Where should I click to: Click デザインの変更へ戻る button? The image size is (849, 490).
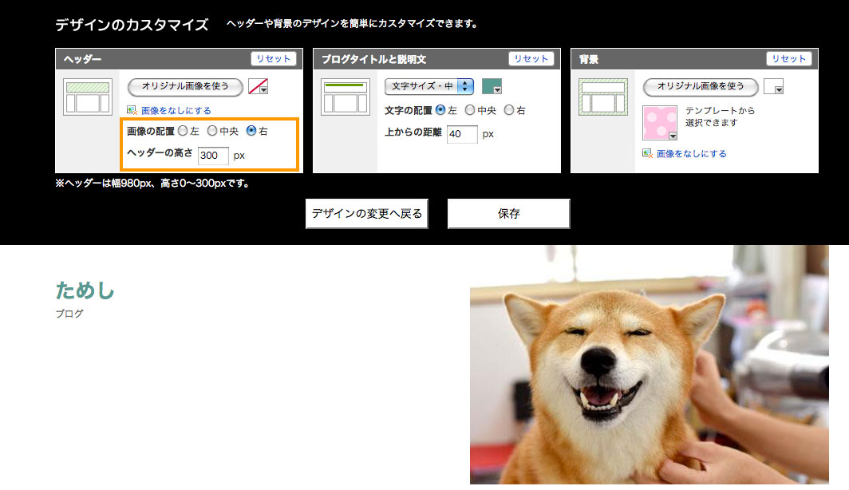point(367,214)
